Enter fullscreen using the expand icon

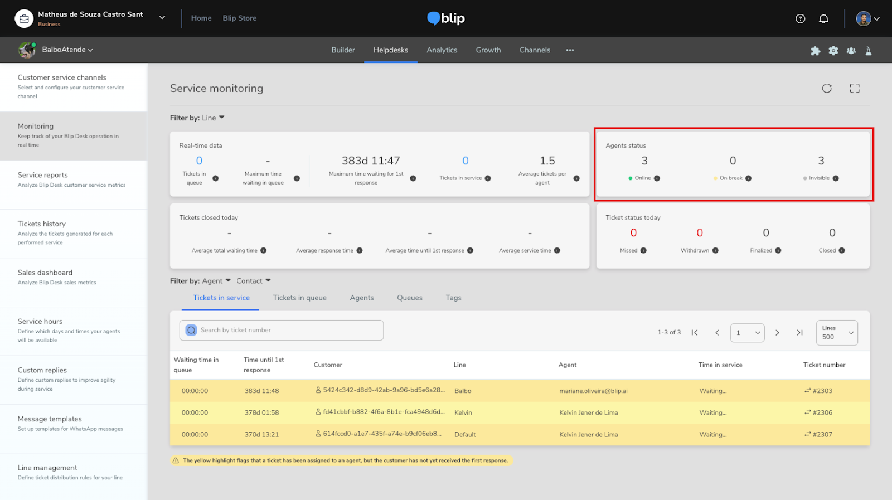click(x=855, y=88)
